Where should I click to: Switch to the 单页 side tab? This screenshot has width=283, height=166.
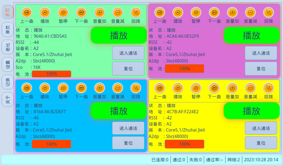8,30
